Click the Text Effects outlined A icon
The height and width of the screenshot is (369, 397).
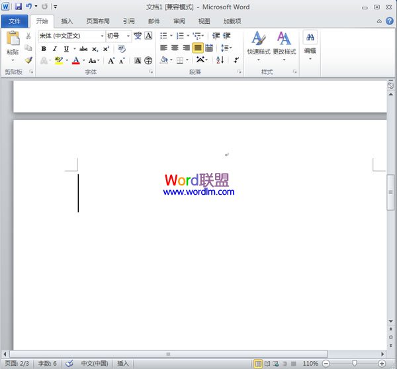coord(44,60)
